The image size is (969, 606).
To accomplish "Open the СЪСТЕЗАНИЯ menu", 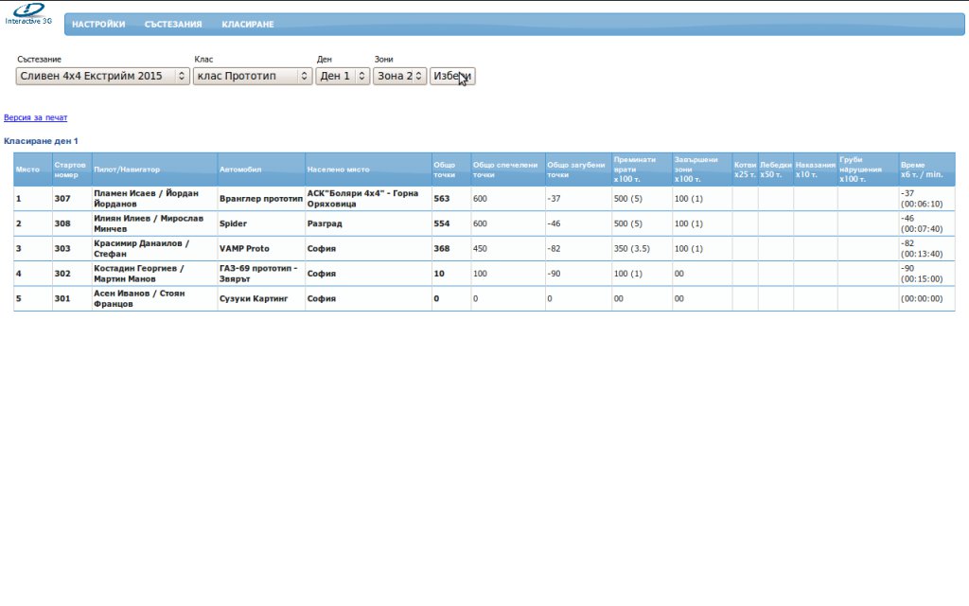I will 173,25.
